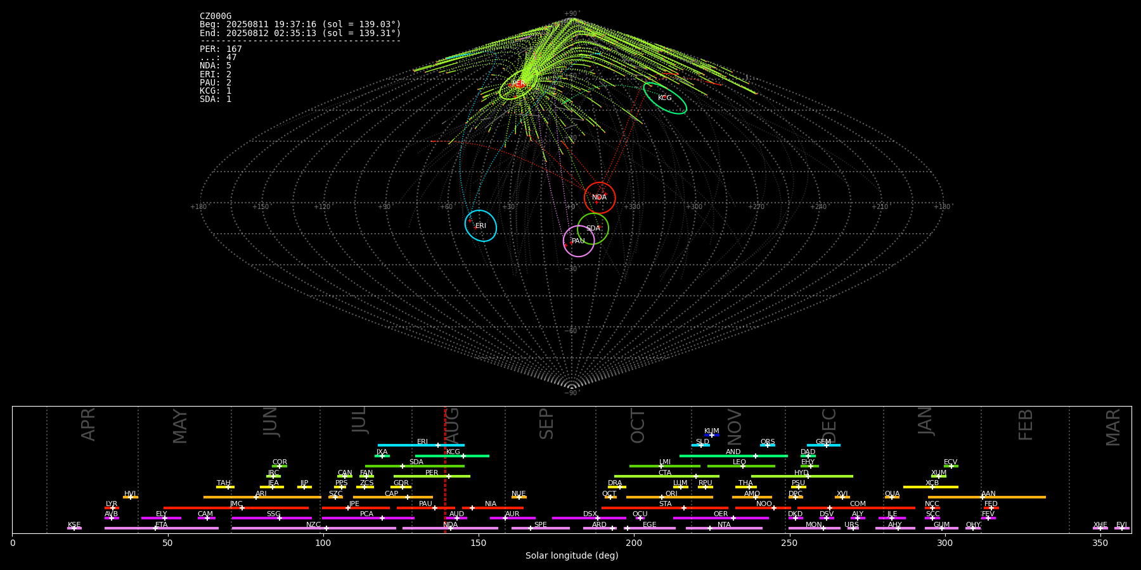The image size is (1141, 570).
Task: Select the Beg: 20250811 19:37:16 line
Action: [300, 25]
